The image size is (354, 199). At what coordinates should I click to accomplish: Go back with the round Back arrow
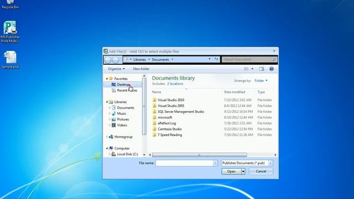108,60
